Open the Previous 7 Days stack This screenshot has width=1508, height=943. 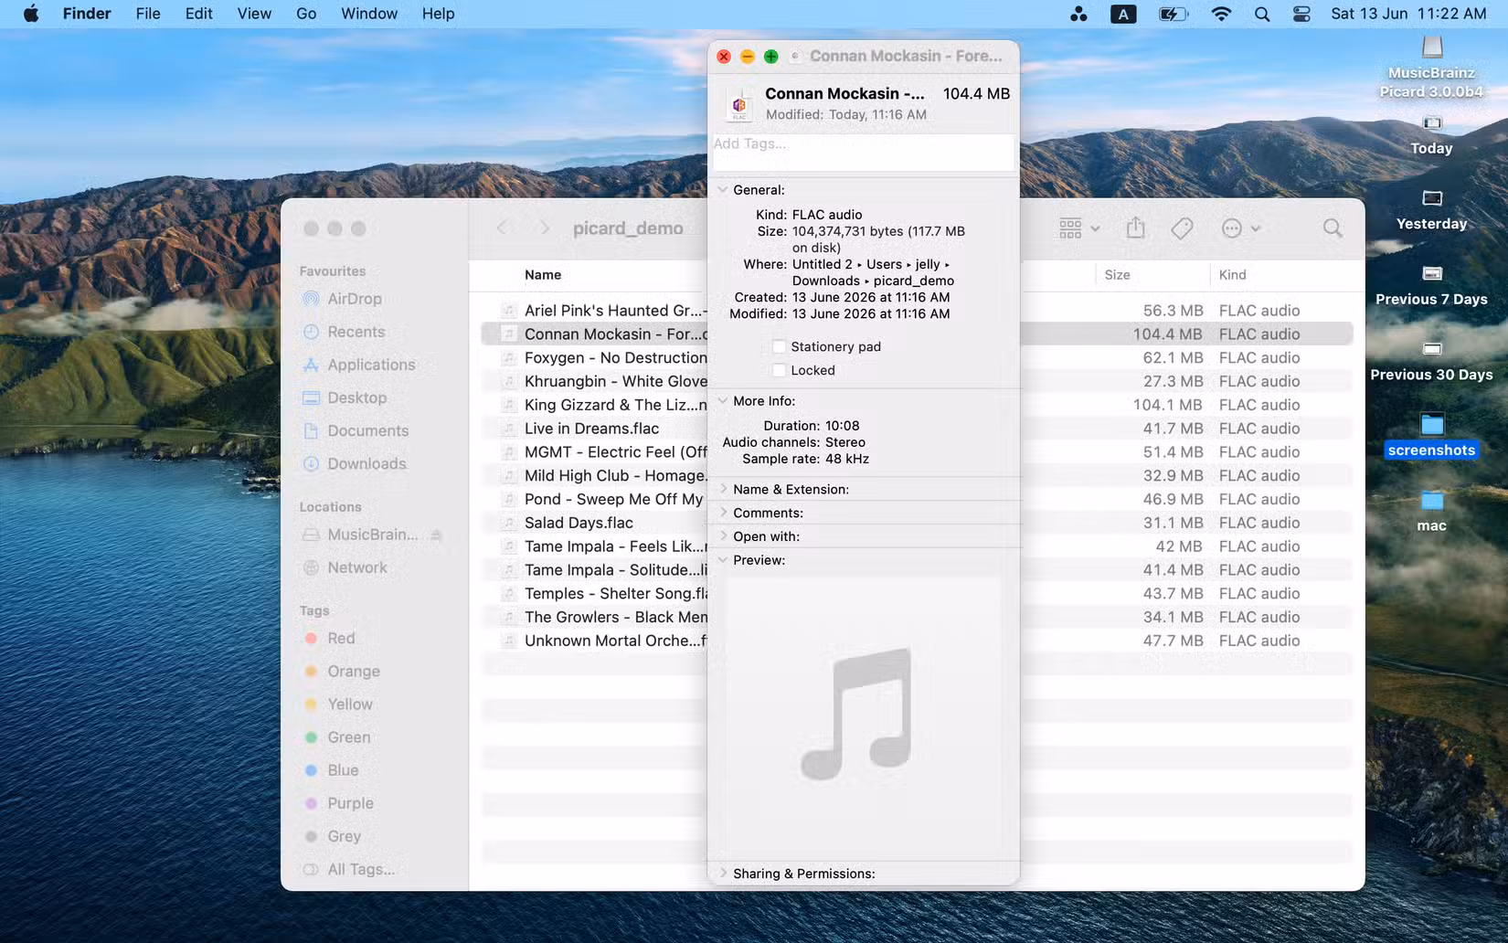coord(1431,285)
